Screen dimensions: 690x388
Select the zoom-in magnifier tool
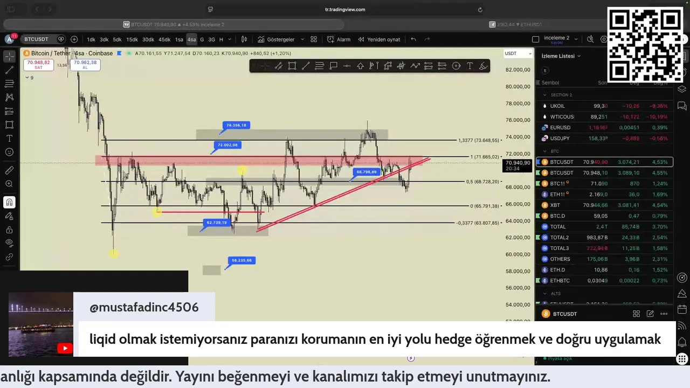click(x=9, y=184)
